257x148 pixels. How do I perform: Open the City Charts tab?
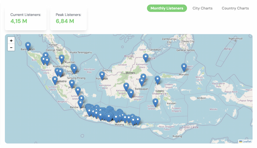pyautogui.click(x=202, y=8)
